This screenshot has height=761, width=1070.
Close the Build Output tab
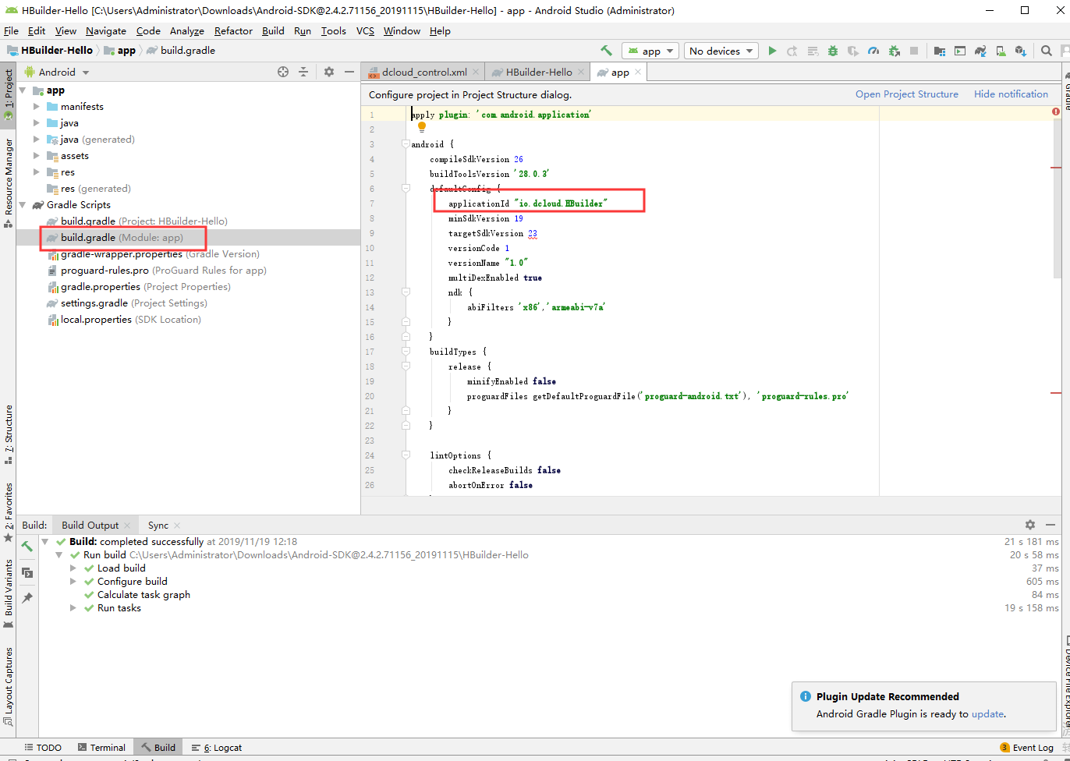(128, 526)
